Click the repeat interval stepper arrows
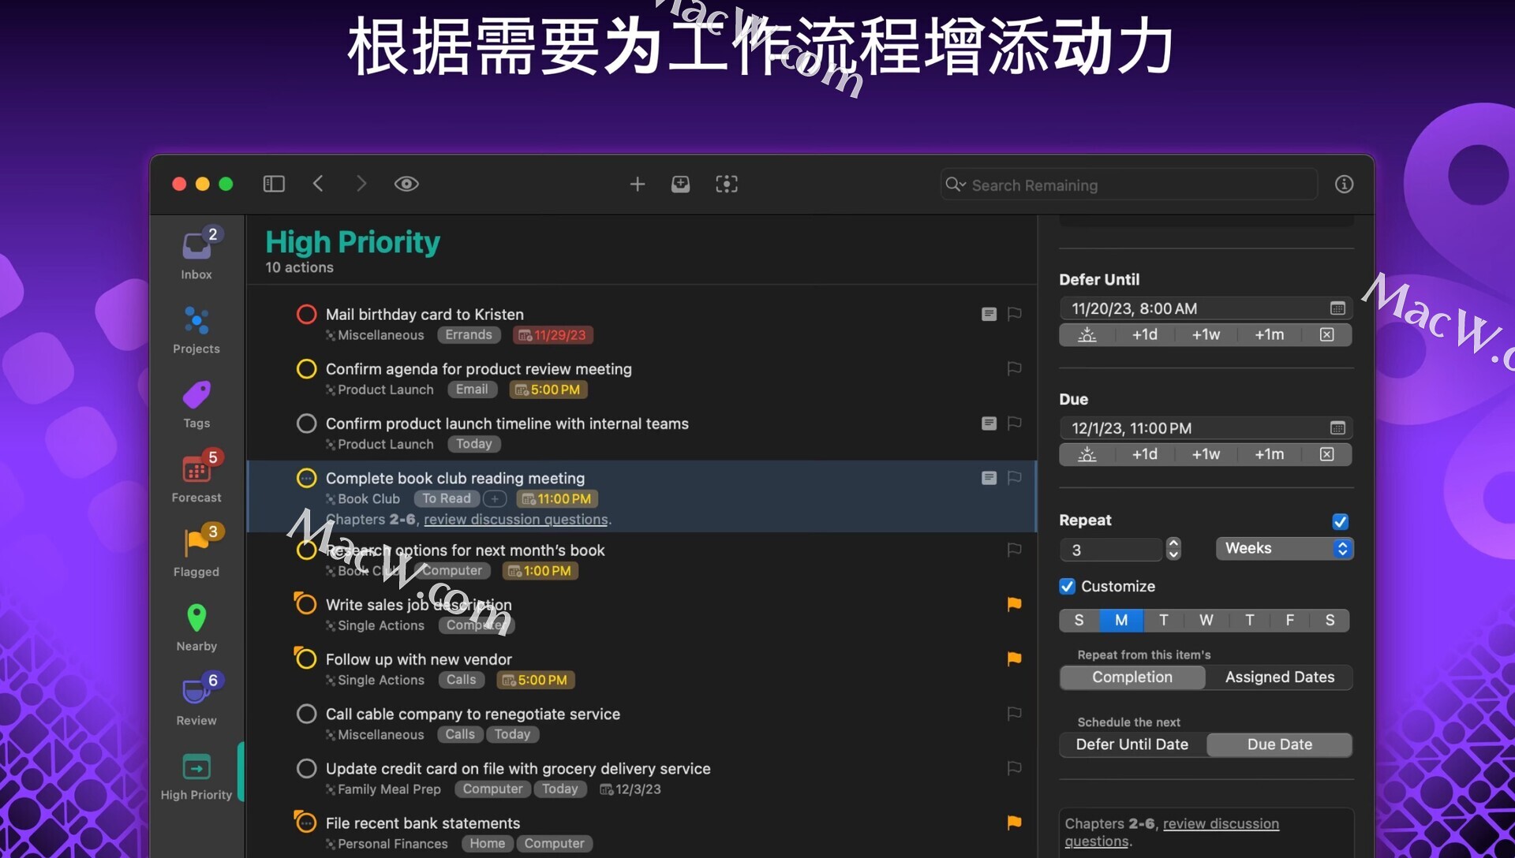 pyautogui.click(x=1173, y=549)
